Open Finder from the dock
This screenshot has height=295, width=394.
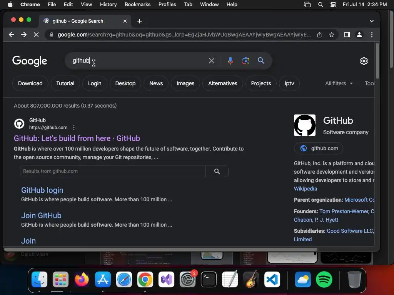pyautogui.click(x=40, y=280)
